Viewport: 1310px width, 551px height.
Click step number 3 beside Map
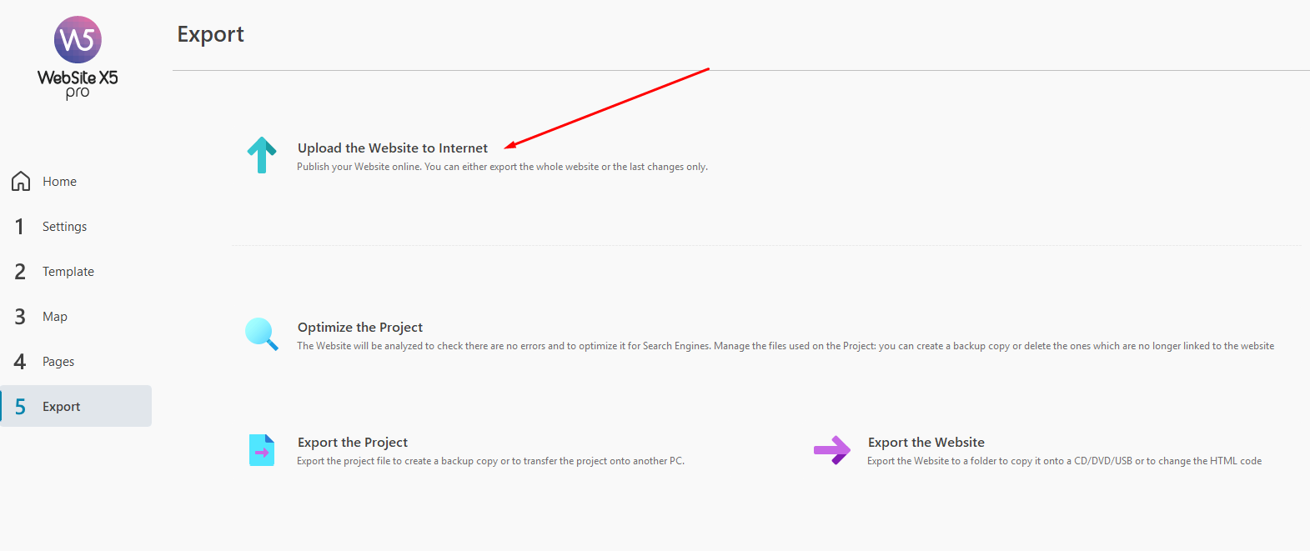click(x=20, y=317)
